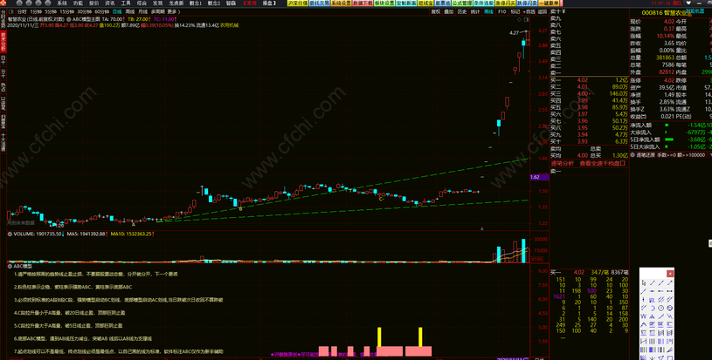Click the ABC模型 indicator circle icon
The image size is (712, 360).
10,266
